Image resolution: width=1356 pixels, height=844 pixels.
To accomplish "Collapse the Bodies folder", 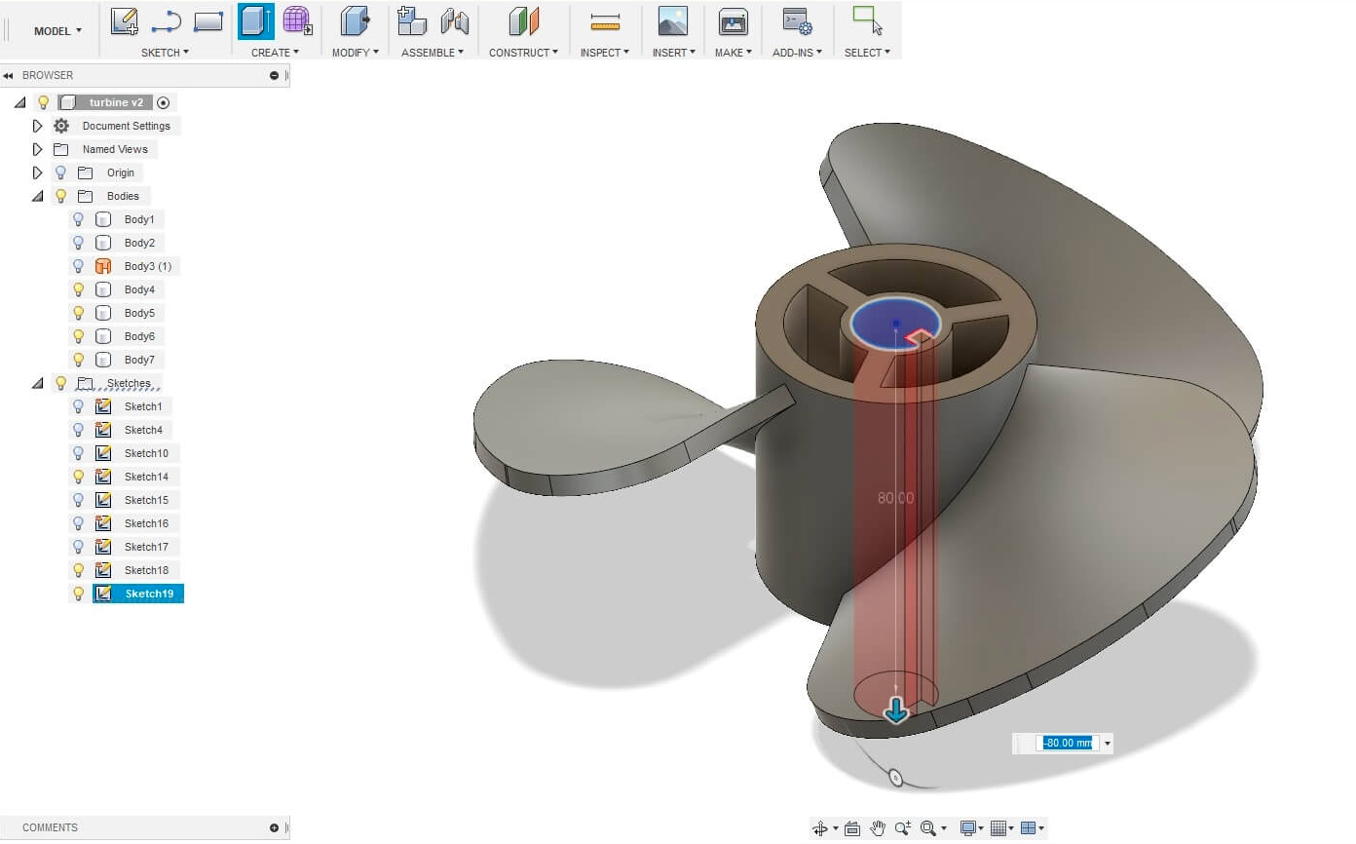I will [x=38, y=196].
